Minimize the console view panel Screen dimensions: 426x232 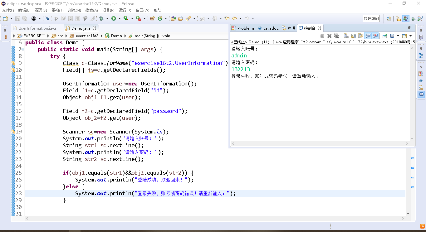(409, 27)
